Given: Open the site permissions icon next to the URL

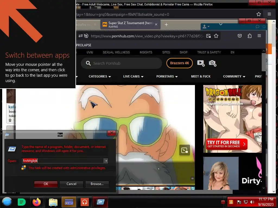Looking at the screenshot, I should tap(81, 36).
